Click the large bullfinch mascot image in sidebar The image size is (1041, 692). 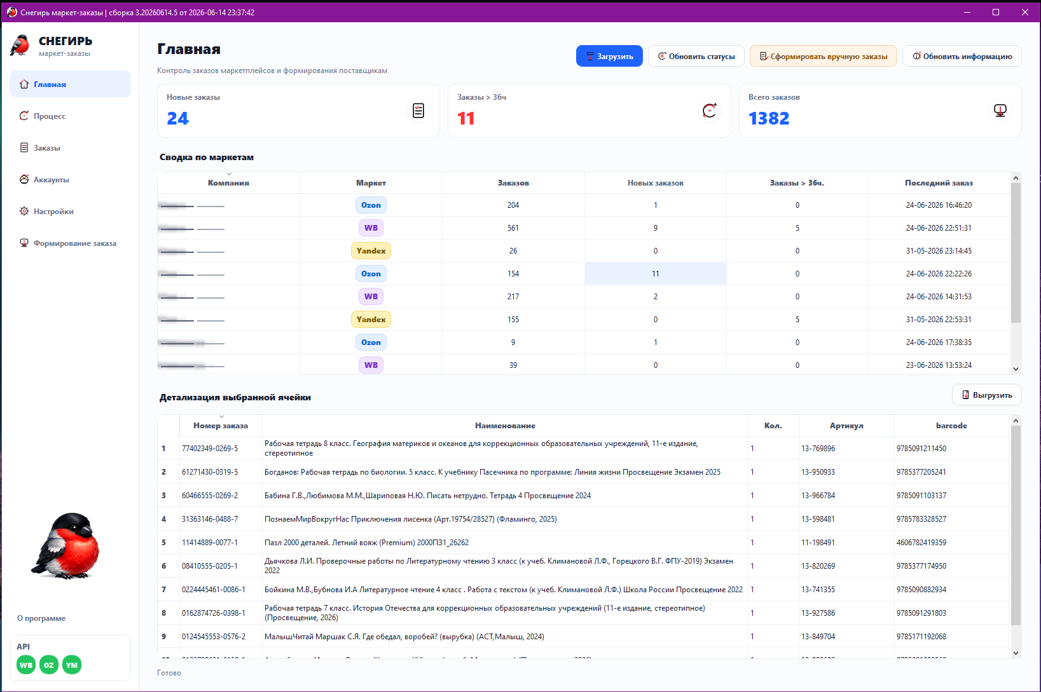tap(67, 546)
